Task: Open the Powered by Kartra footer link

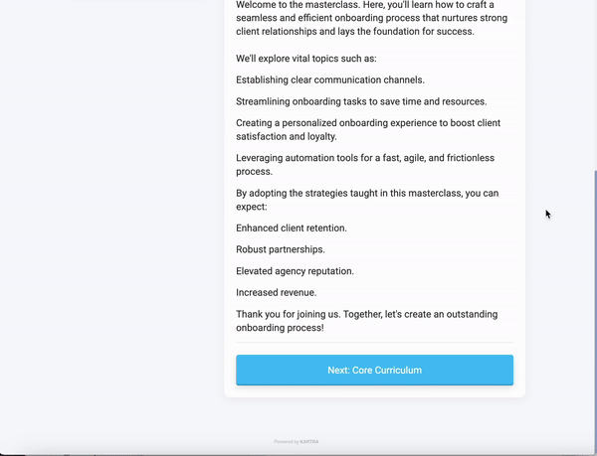Action: 297,441
